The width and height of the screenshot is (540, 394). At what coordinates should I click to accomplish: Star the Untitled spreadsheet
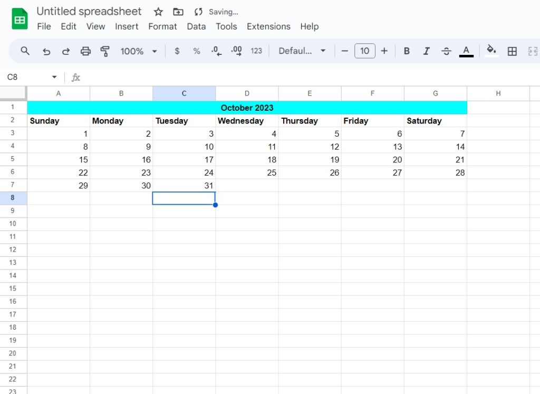tap(158, 12)
